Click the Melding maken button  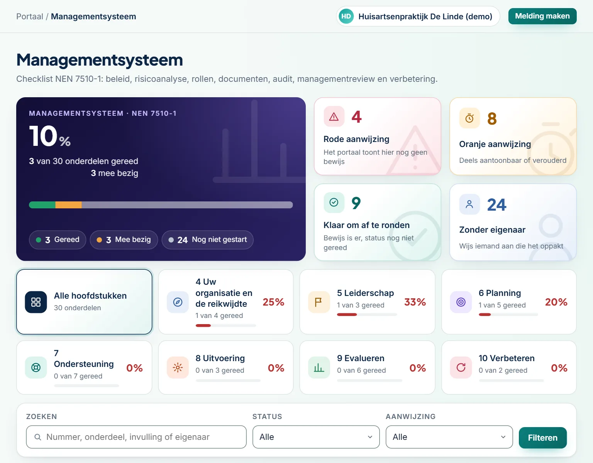(542, 16)
